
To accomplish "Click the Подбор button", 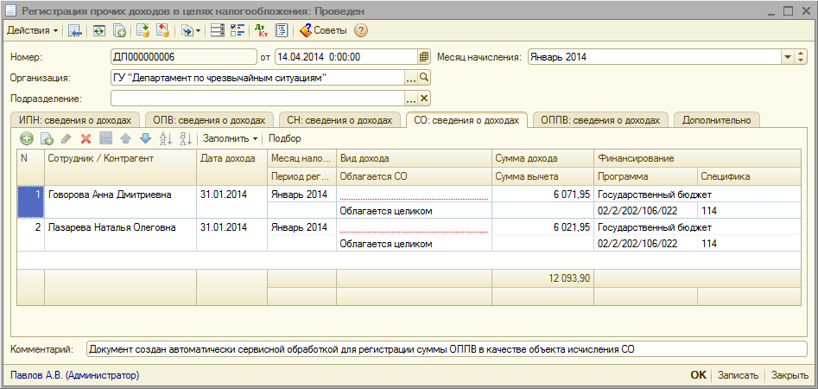I will [x=285, y=138].
